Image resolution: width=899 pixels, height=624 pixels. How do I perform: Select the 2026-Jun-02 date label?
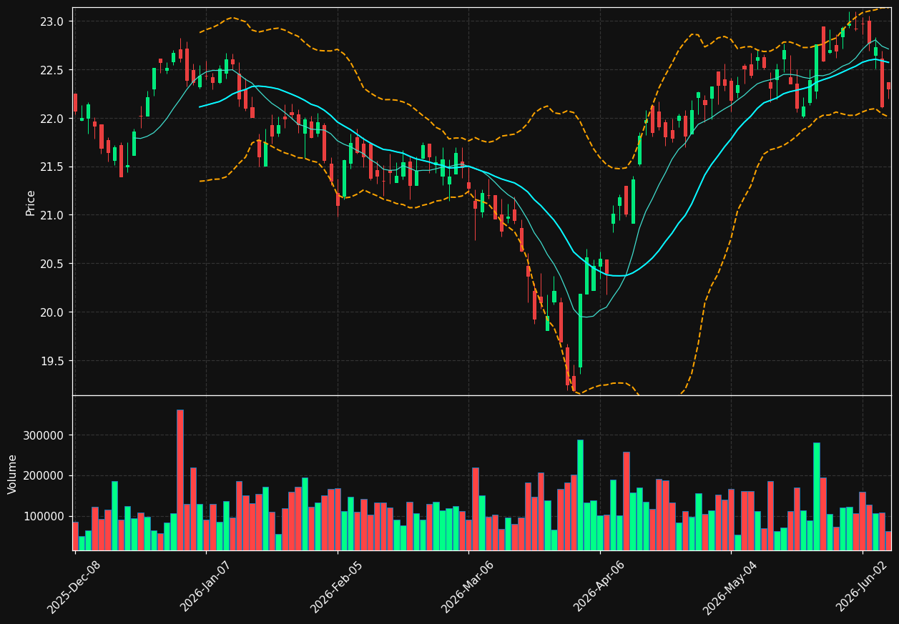tap(862, 587)
